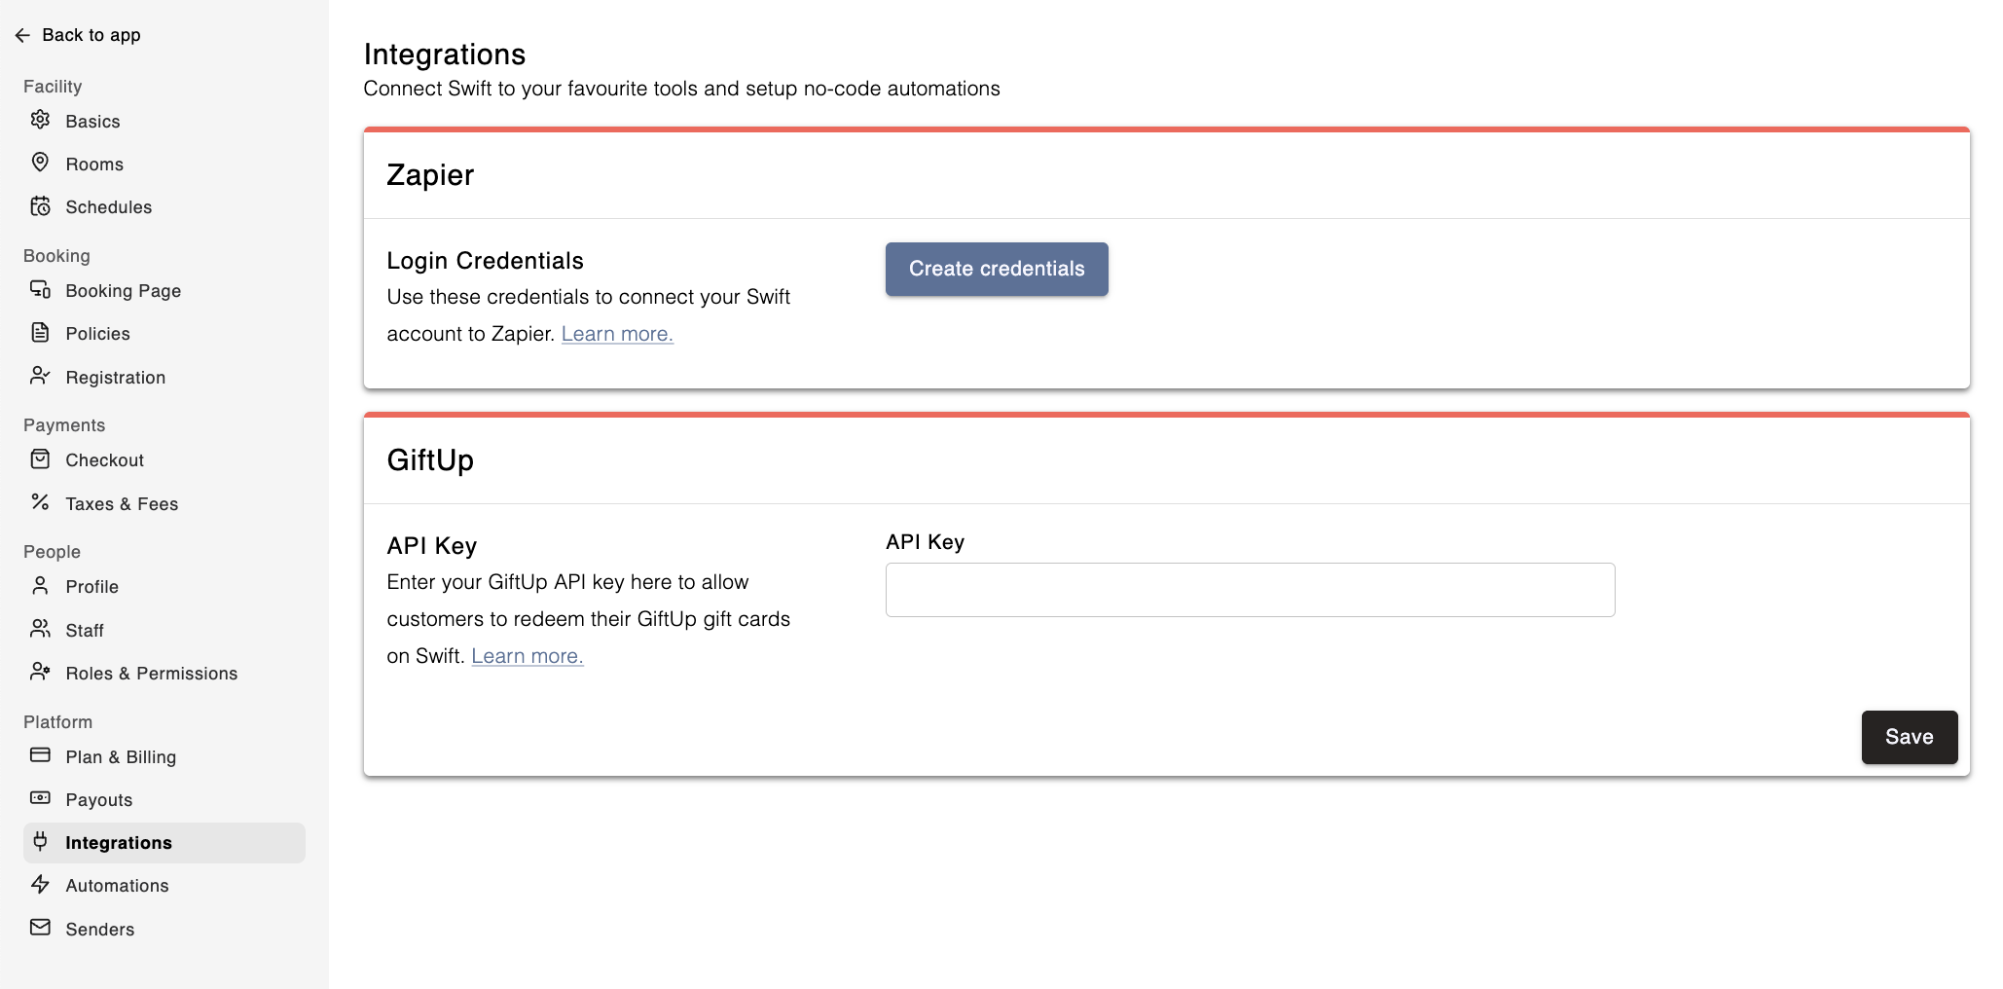
Task: Click the Roles & Permissions user icon
Action: (40, 672)
